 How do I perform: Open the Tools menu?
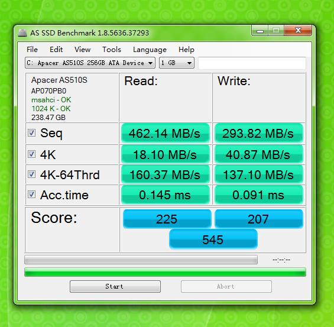coord(112,50)
